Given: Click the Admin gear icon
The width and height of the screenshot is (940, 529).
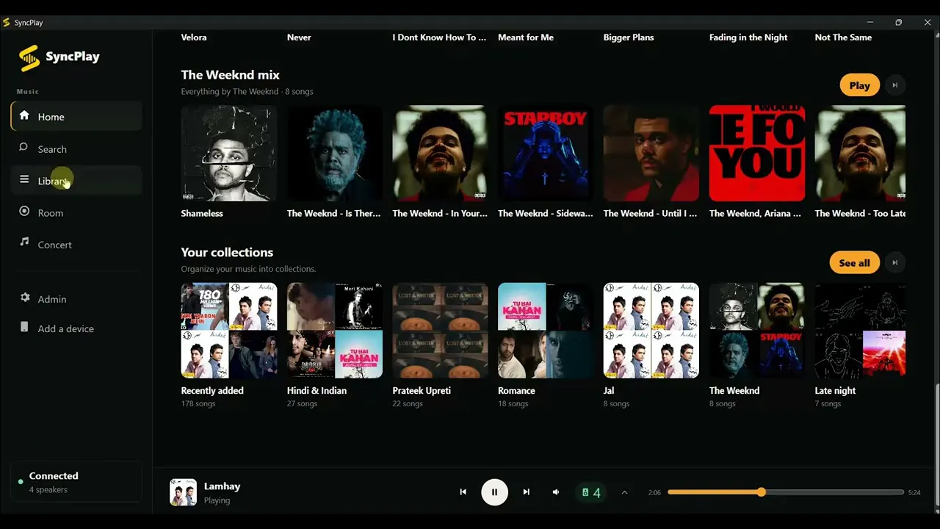Looking at the screenshot, I should [25, 298].
